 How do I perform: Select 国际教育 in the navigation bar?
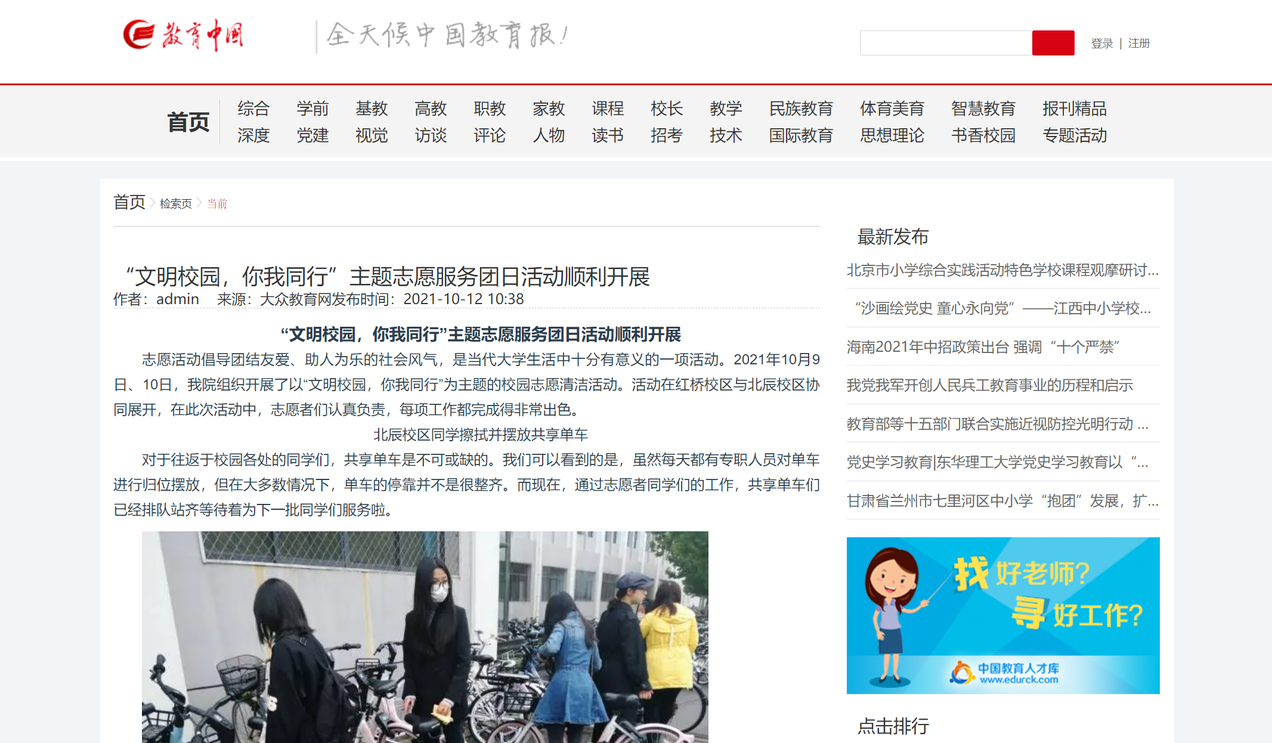click(x=800, y=135)
